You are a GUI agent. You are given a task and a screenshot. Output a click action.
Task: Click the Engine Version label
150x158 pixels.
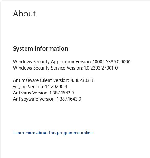coord(29,87)
